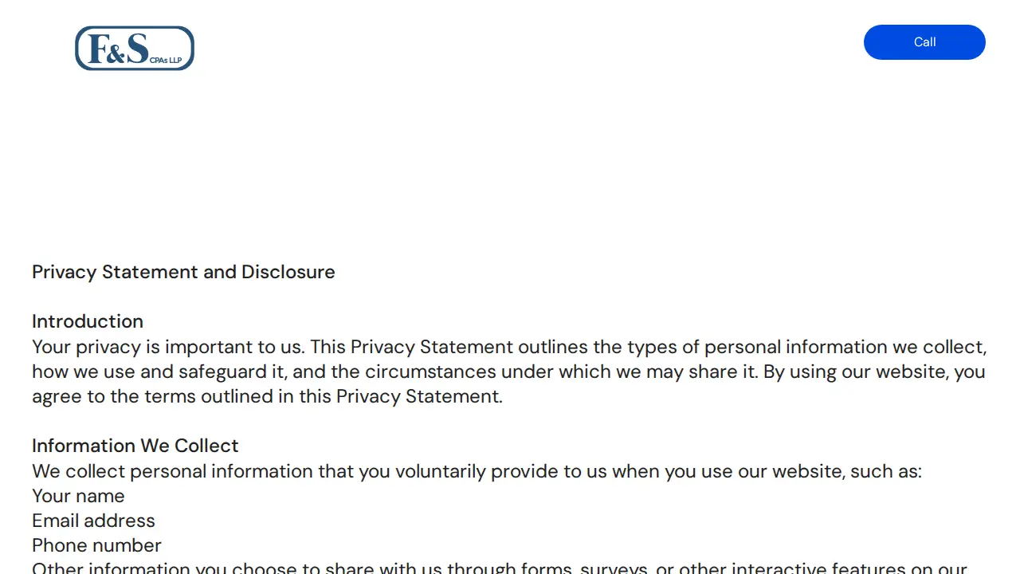This screenshot has height=574, width=1020.
Task: Click the small 'CPAs LLP' text in logo
Action: [x=166, y=60]
